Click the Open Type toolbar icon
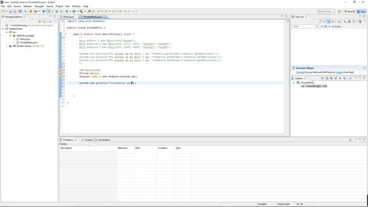Viewport: 368px width, 207px height. pyautogui.click(x=89, y=11)
